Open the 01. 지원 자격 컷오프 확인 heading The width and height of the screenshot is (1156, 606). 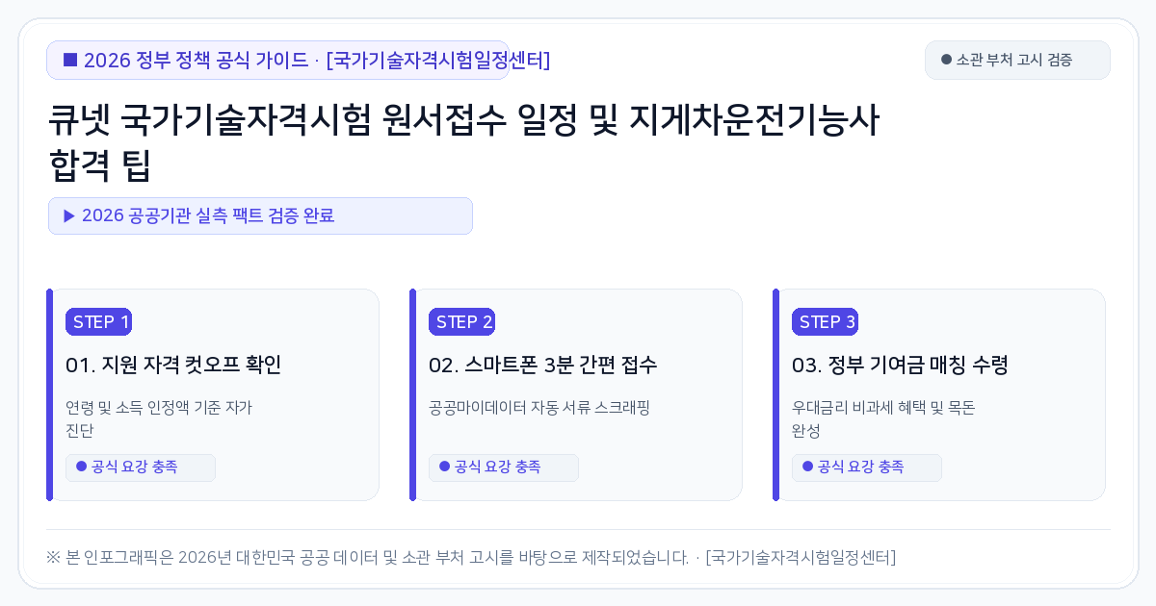click(173, 366)
